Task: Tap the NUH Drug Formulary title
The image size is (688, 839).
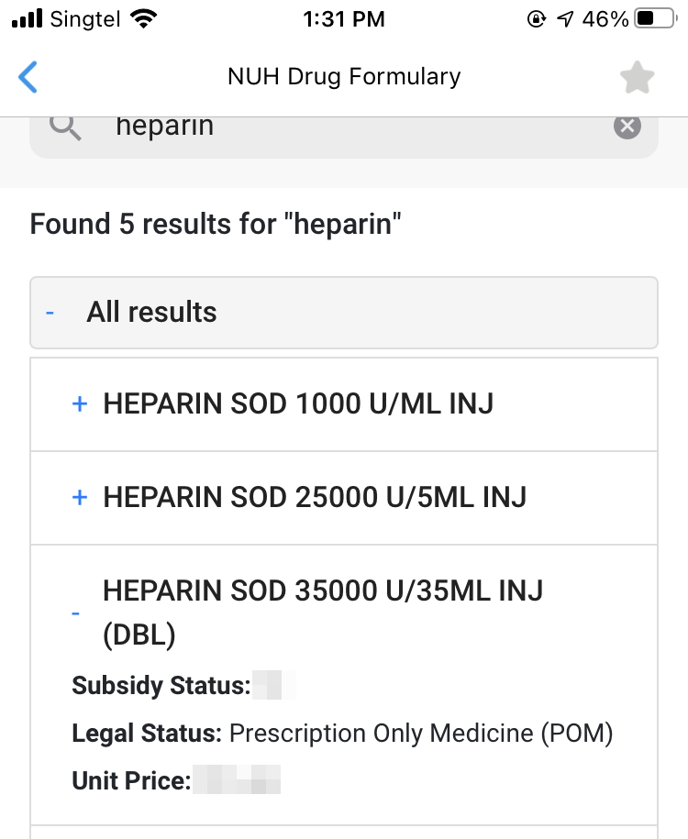Action: [344, 77]
